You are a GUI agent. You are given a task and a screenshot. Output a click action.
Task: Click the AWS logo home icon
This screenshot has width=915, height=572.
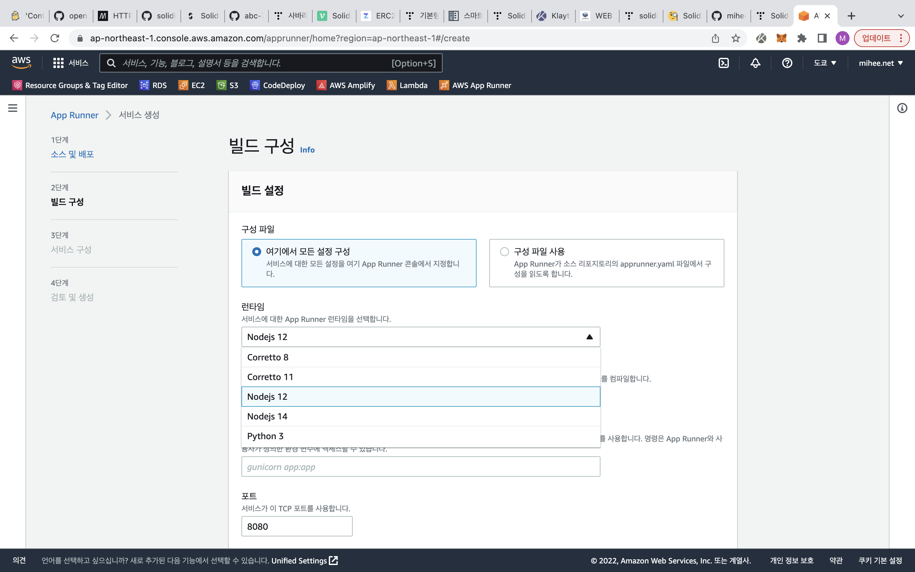(21, 63)
